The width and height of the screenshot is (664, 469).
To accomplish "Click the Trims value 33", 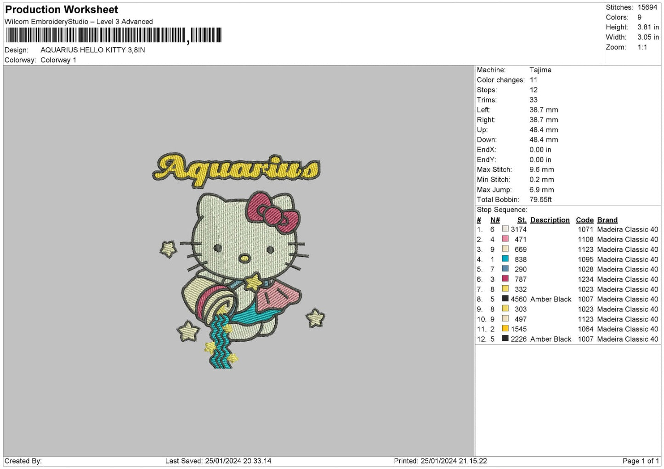I will [x=533, y=100].
